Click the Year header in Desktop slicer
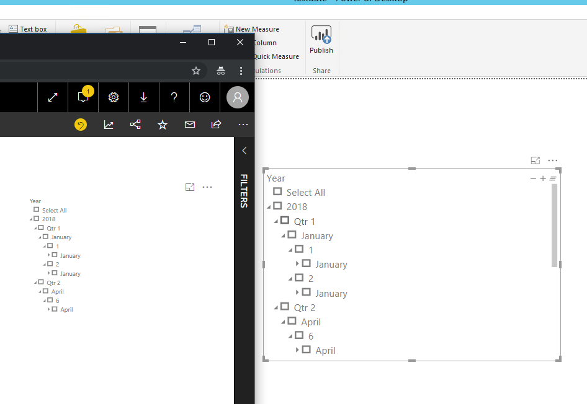The image size is (587, 404). click(x=276, y=178)
